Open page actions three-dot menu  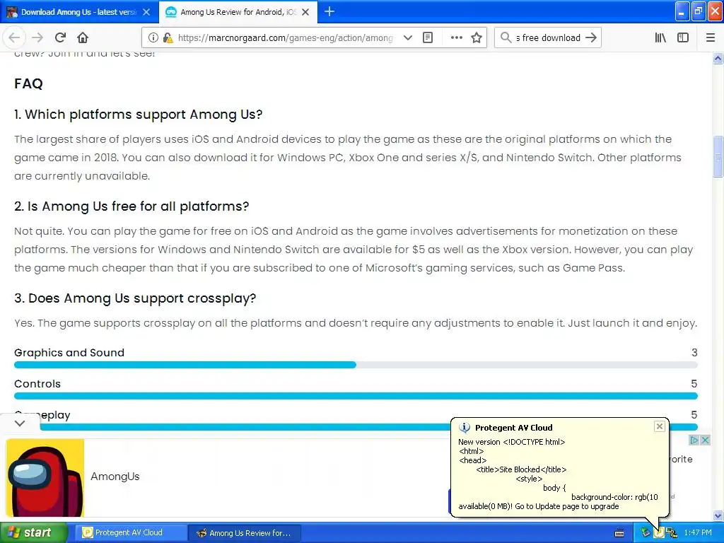coord(456,38)
